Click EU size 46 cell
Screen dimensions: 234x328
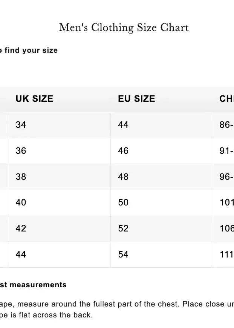point(123,151)
